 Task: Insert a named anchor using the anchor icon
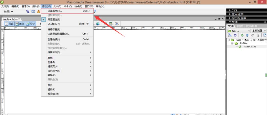[x=39, y=11]
